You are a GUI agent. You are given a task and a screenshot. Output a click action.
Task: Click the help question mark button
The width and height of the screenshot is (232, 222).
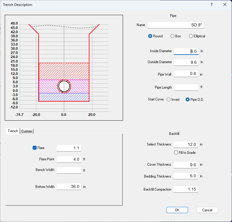(212, 5)
